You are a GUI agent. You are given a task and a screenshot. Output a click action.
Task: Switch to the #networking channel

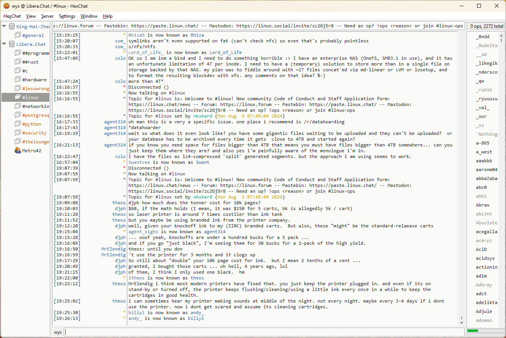click(35, 106)
